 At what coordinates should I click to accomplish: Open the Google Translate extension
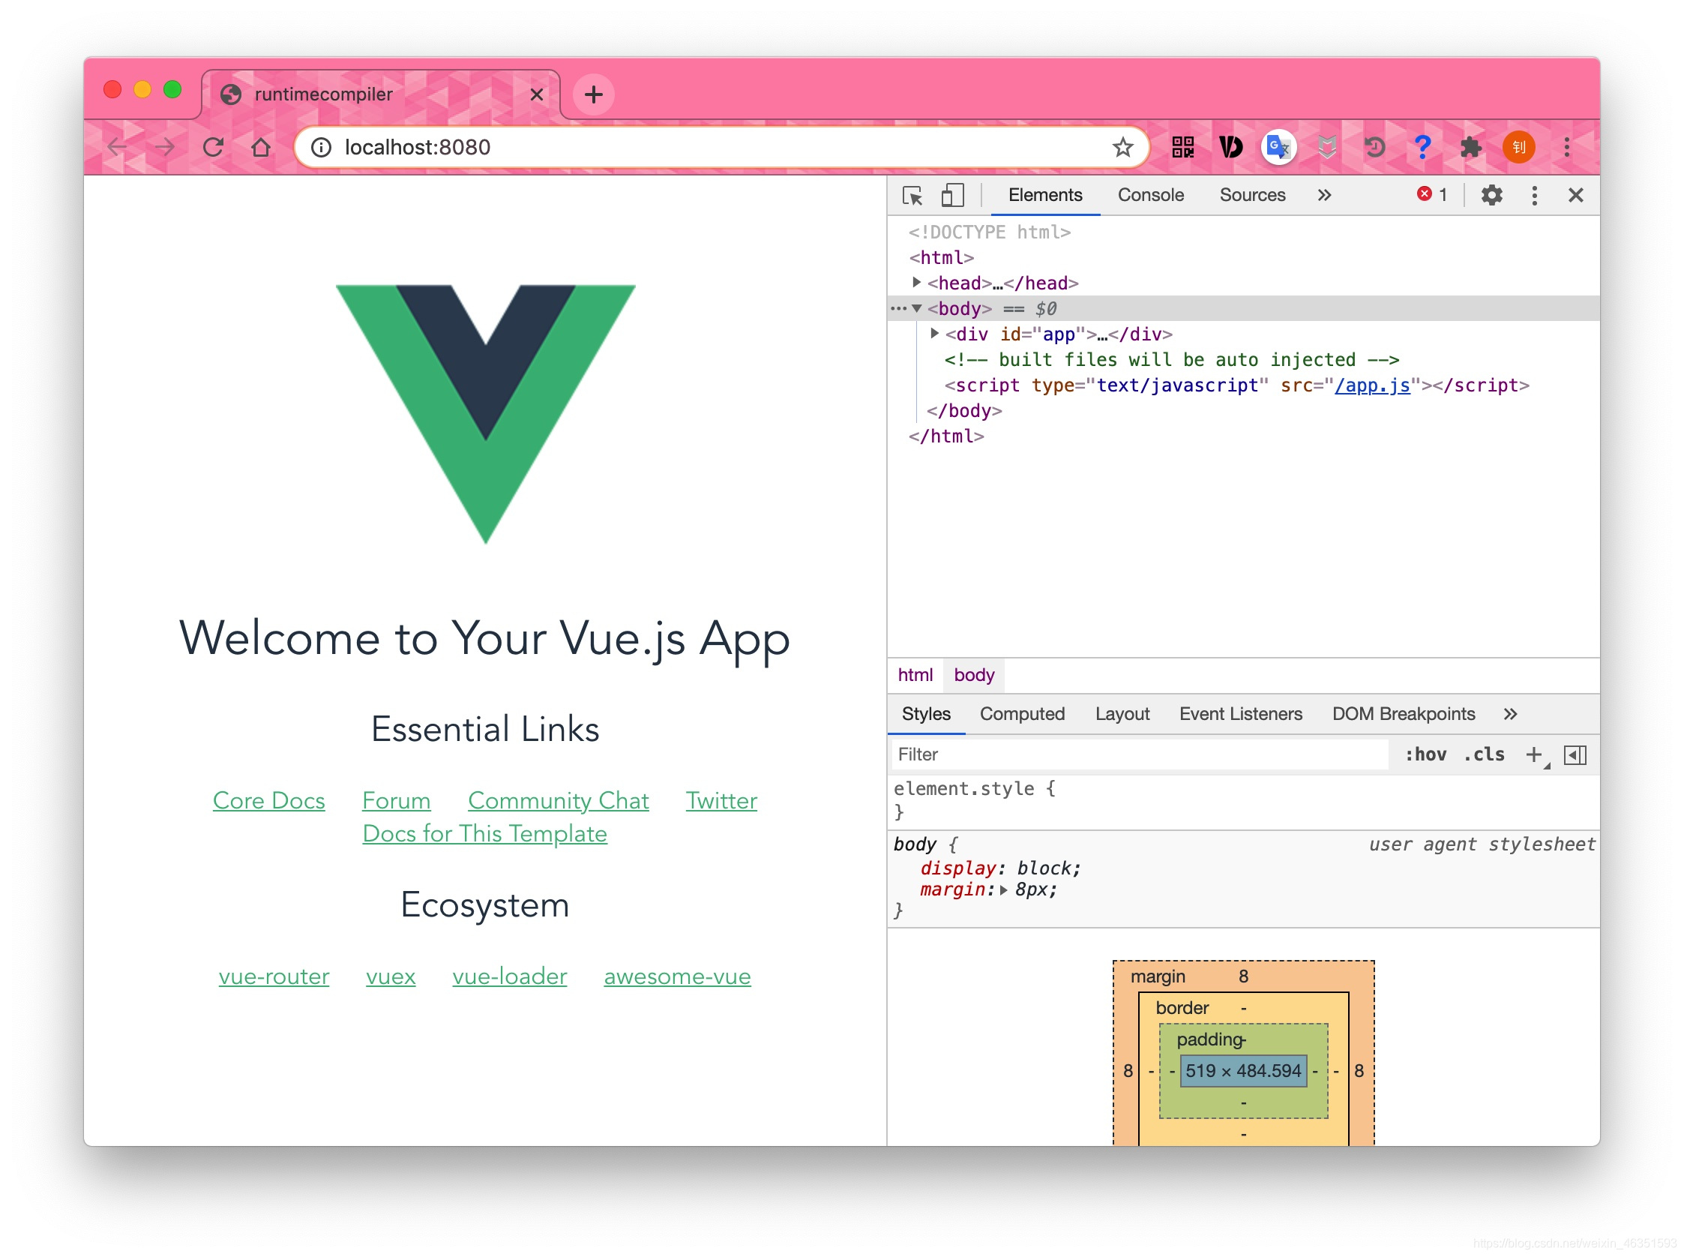click(x=1278, y=147)
